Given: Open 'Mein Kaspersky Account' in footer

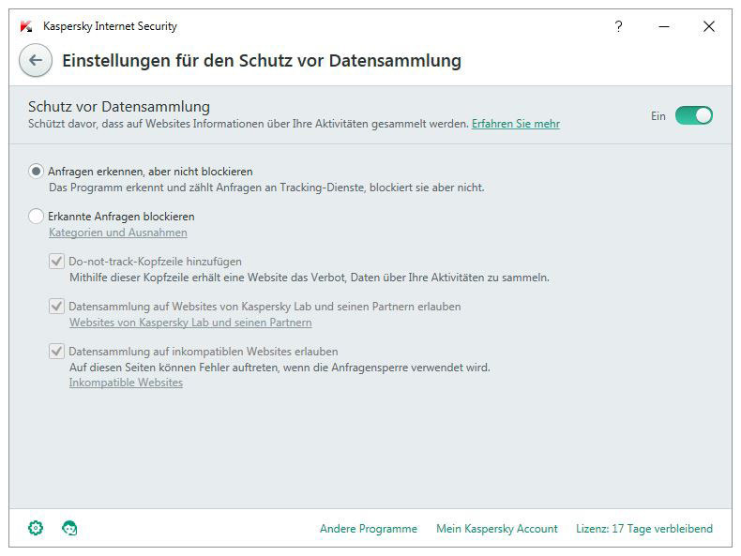Looking at the screenshot, I should tap(496, 529).
